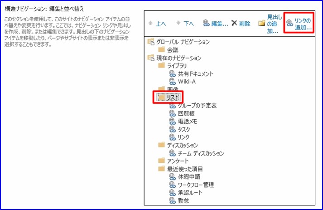Viewport: 323px width, 210px height.
Task: Select the リスト heading
Action: click(x=173, y=98)
